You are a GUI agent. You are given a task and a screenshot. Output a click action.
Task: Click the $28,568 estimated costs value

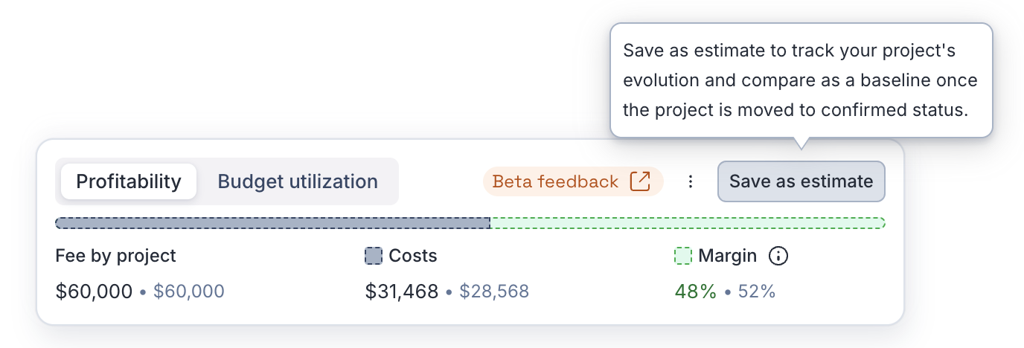pos(494,291)
